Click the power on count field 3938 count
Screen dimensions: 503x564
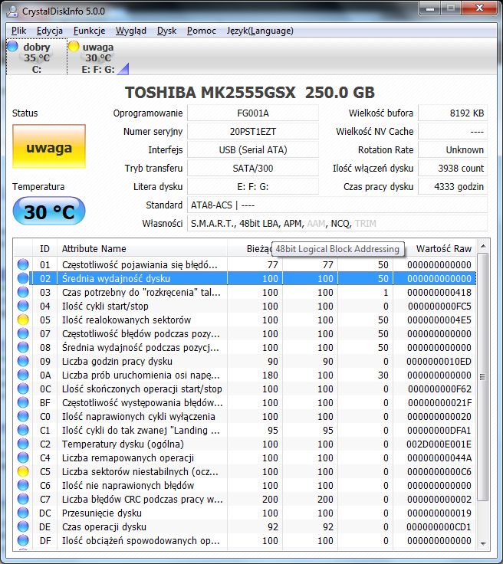[452, 169]
